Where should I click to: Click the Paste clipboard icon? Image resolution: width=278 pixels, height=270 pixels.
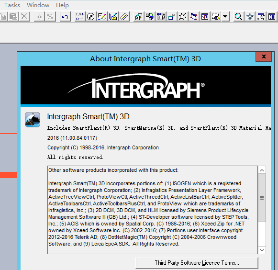tap(13, 17)
